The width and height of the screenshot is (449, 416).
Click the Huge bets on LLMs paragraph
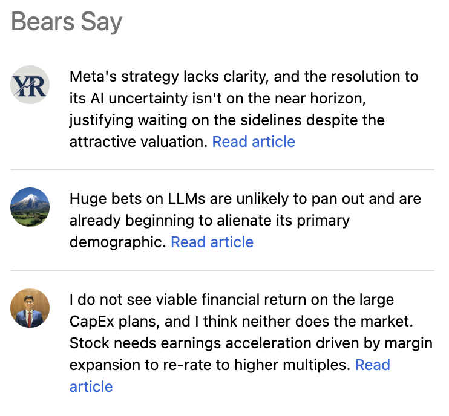coord(245,220)
